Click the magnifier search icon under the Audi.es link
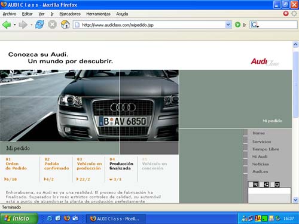Image resolution: width=299 pixels, height=224 pixels. point(255,185)
